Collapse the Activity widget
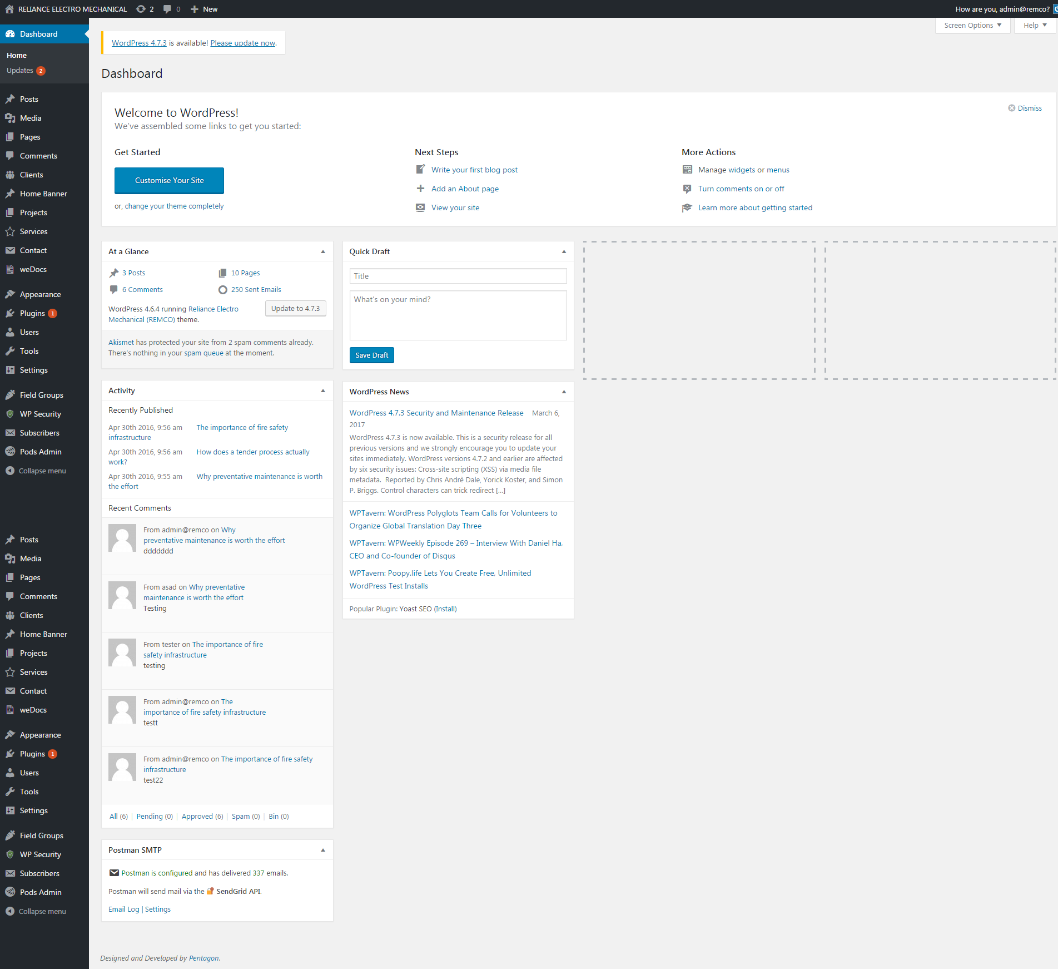 [x=323, y=390]
